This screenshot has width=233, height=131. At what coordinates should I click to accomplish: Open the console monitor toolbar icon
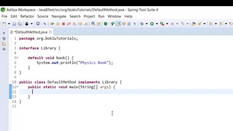click(38, 24)
